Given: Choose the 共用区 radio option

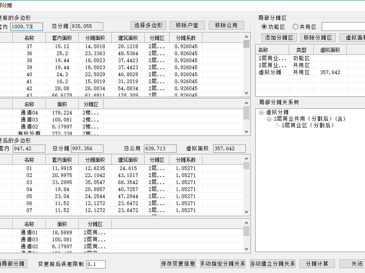Looking at the screenshot, I should pyautogui.click(x=295, y=27).
